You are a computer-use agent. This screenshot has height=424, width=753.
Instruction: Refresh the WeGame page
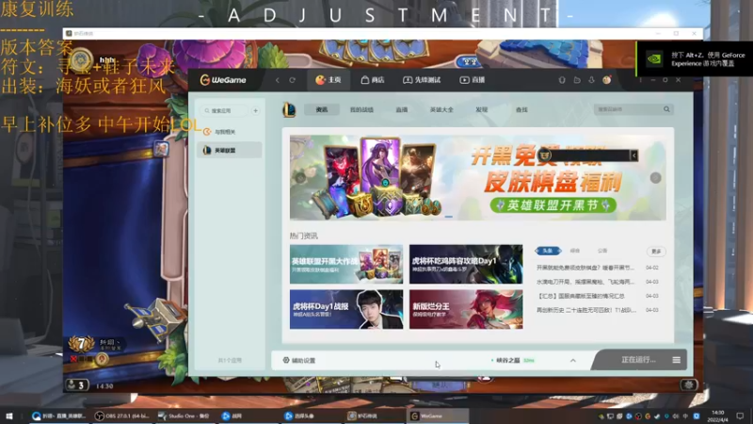(x=292, y=80)
